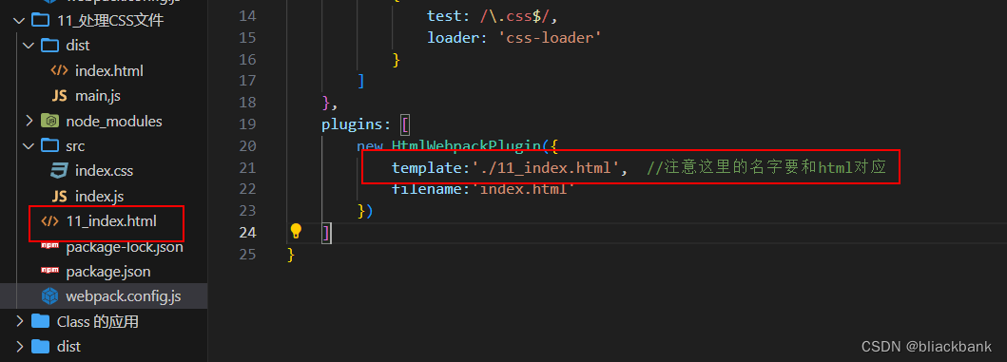1007x362 pixels.
Task: Click line number 19 in the gutter
Action: pos(247,124)
